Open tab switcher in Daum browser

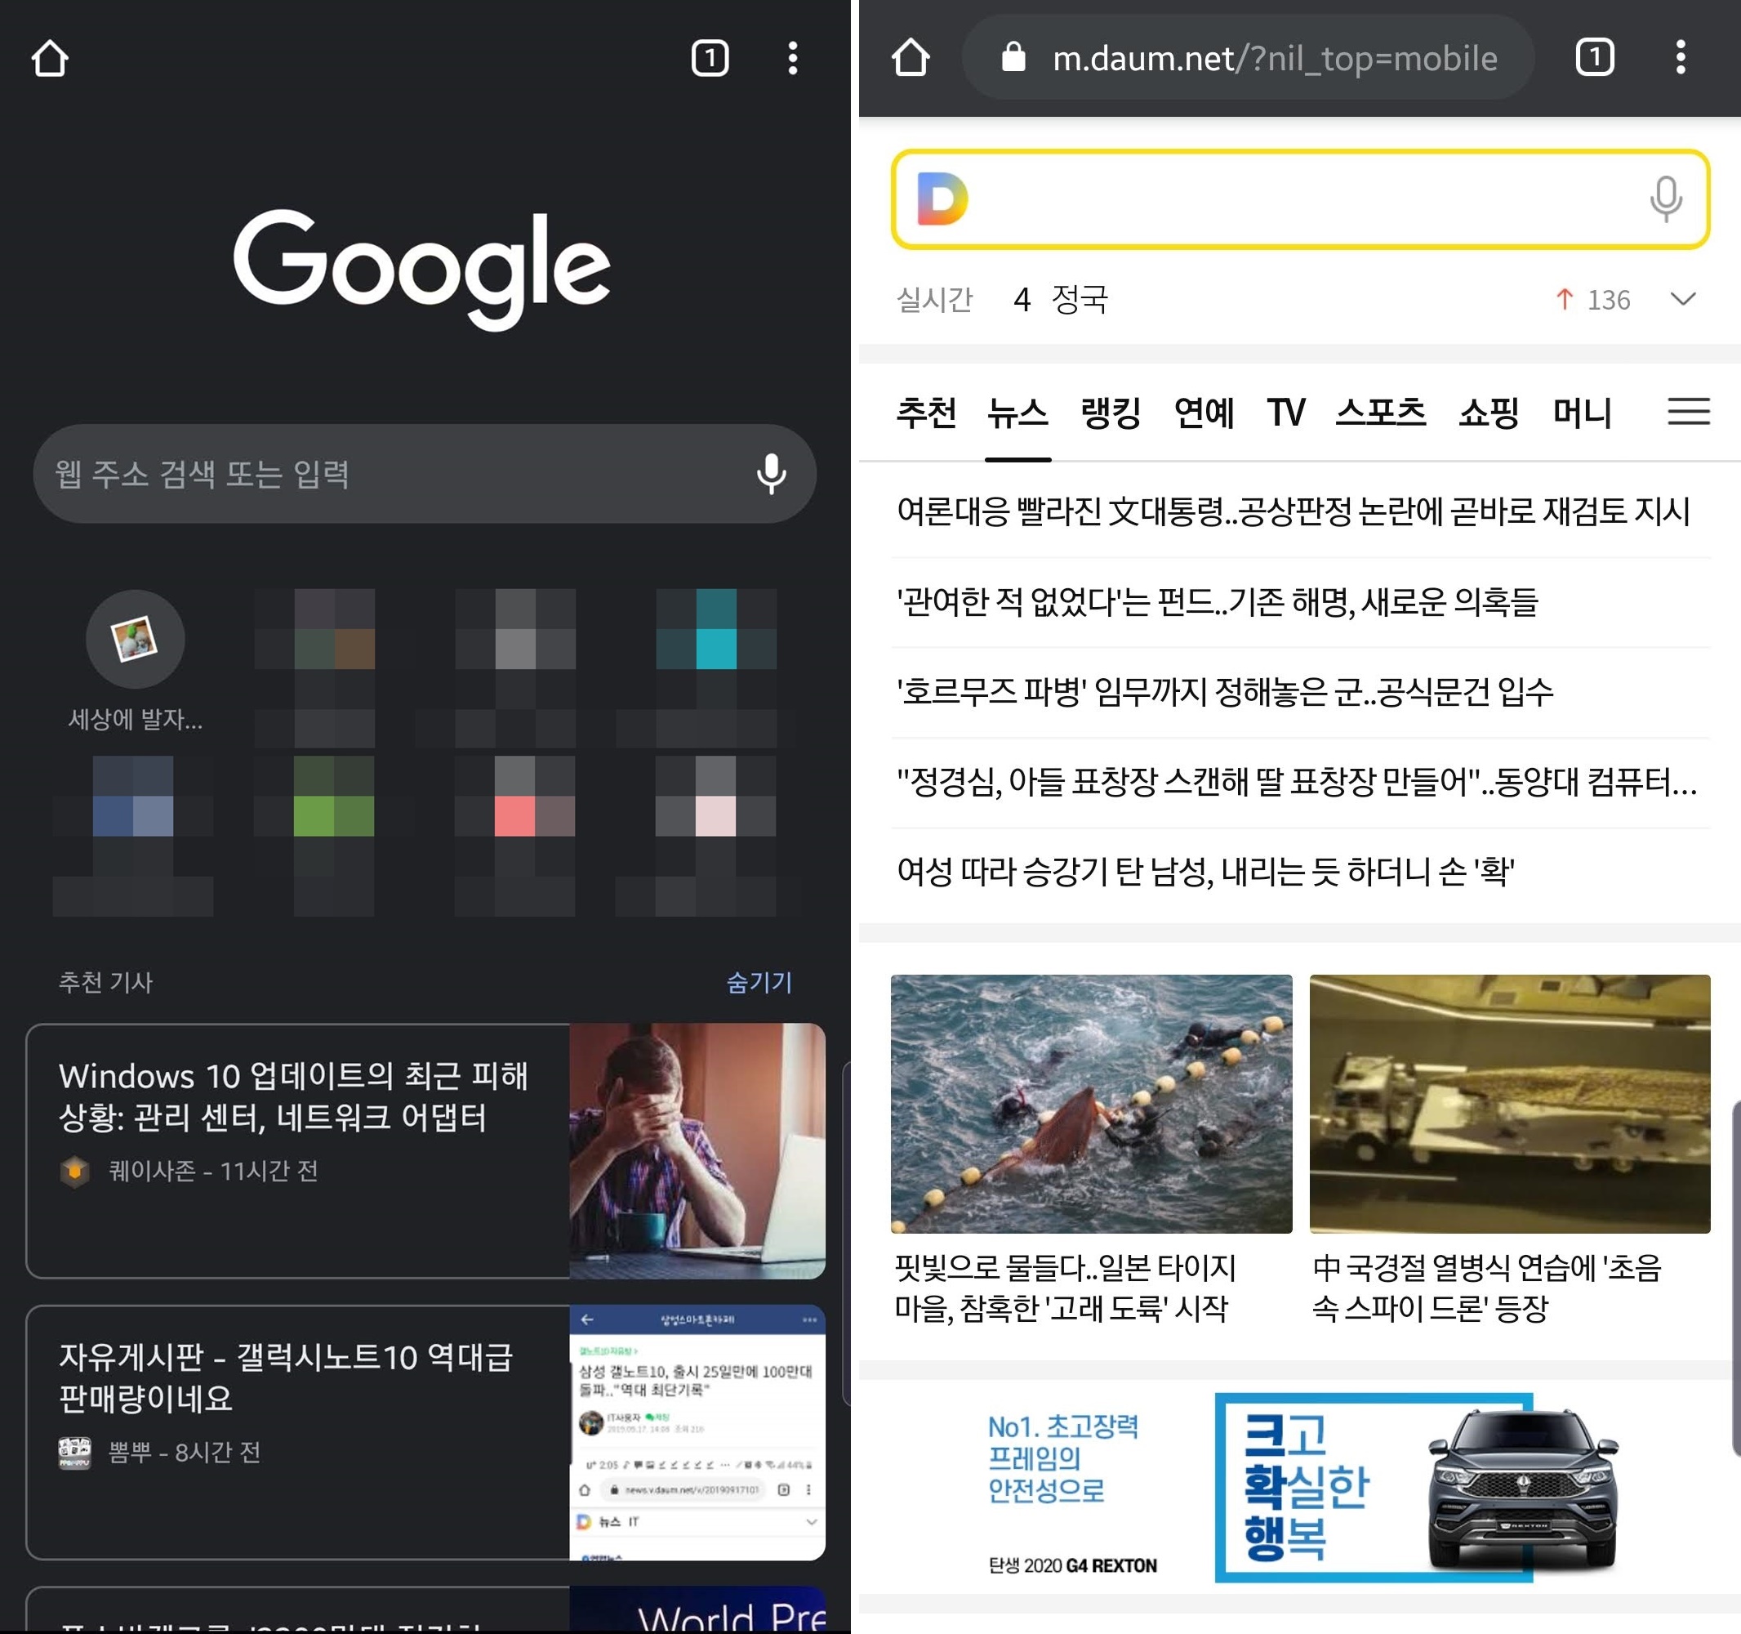1594,58
